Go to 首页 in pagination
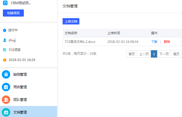 [132, 54]
